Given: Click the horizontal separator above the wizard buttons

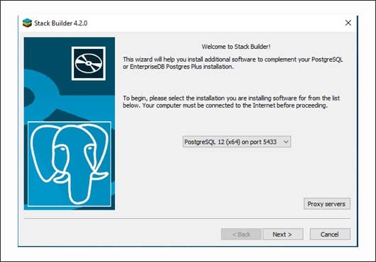Looking at the screenshot, I should pos(187,219).
